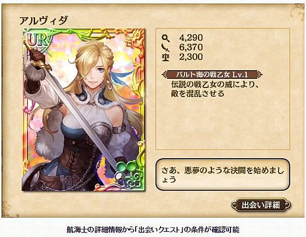Select the 4,290 stat value
306x237 pixels.
click(x=191, y=38)
